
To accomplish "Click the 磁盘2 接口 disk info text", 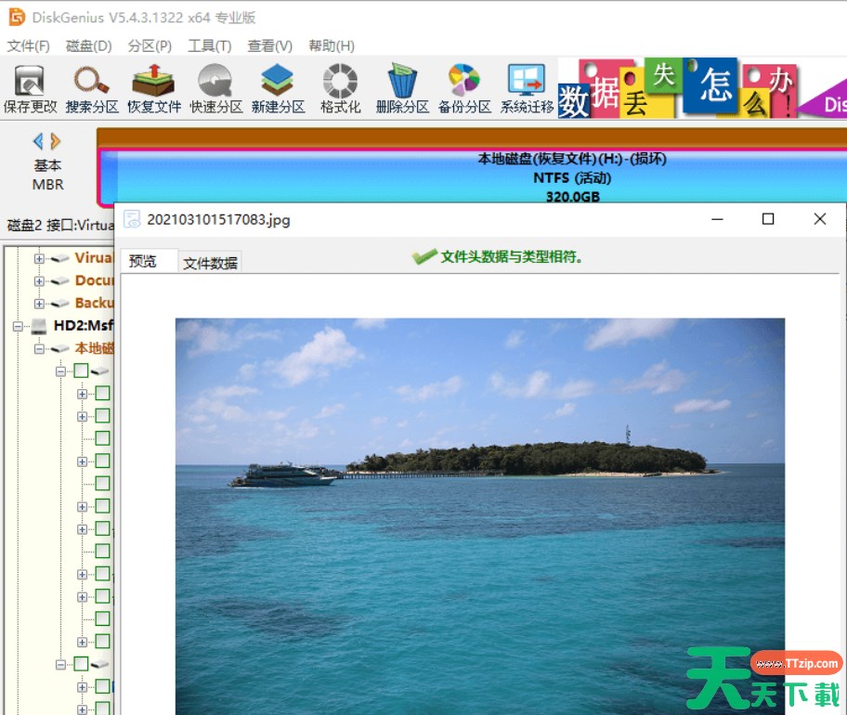I will pos(60,225).
